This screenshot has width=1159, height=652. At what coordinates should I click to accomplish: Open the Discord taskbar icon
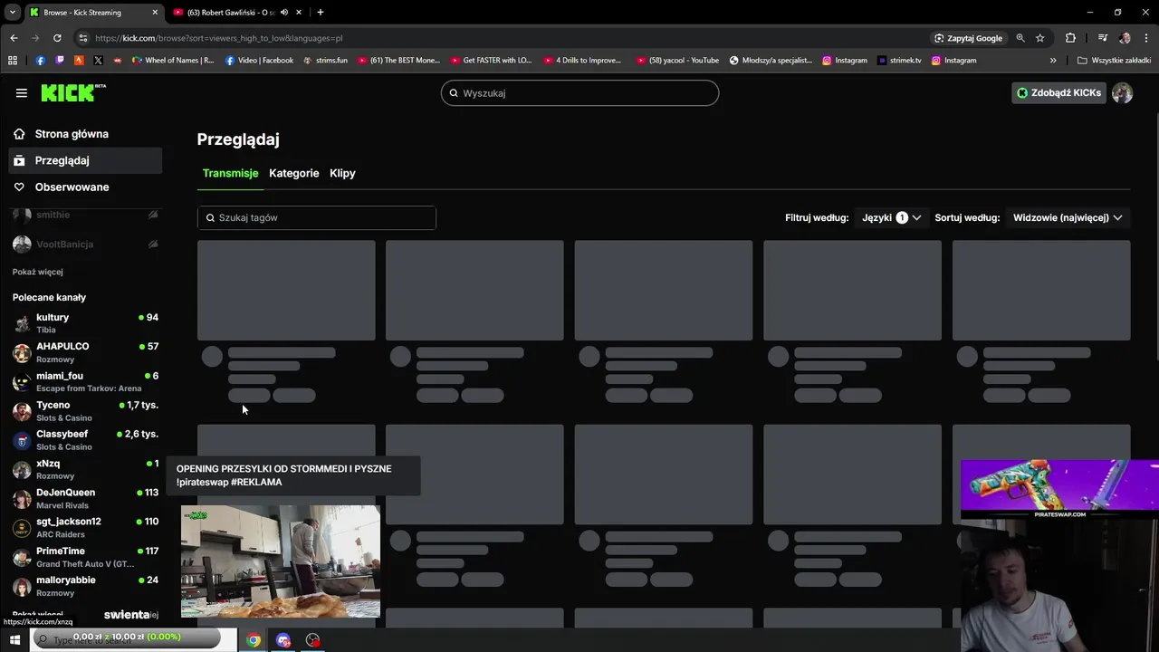click(x=283, y=640)
